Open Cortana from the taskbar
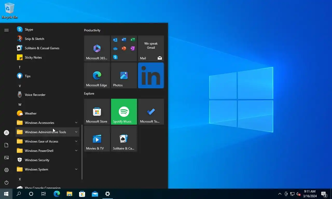The width and height of the screenshot is (332, 199). pyautogui.click(x=31, y=194)
